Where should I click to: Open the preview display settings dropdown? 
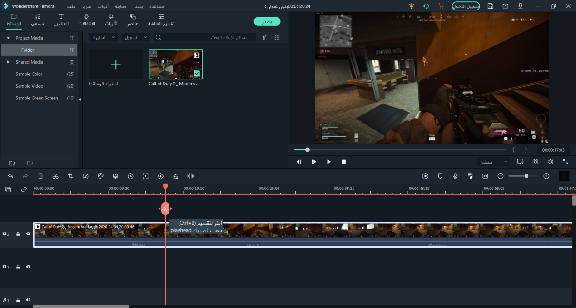[x=521, y=162]
